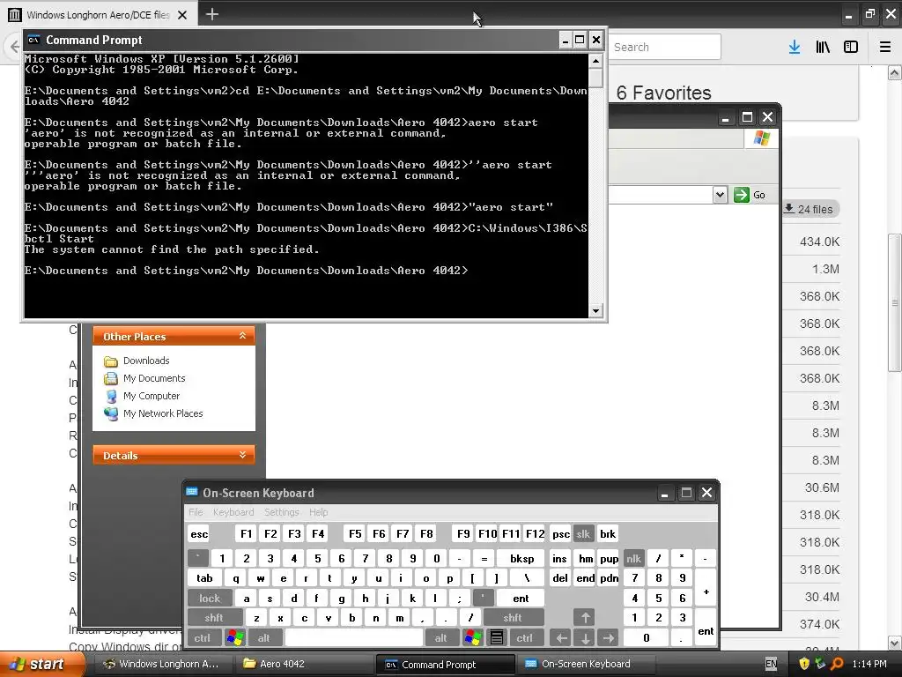This screenshot has width=902, height=677.
Task: Open On-Screen Keyboard Settings menu
Action: tap(281, 512)
